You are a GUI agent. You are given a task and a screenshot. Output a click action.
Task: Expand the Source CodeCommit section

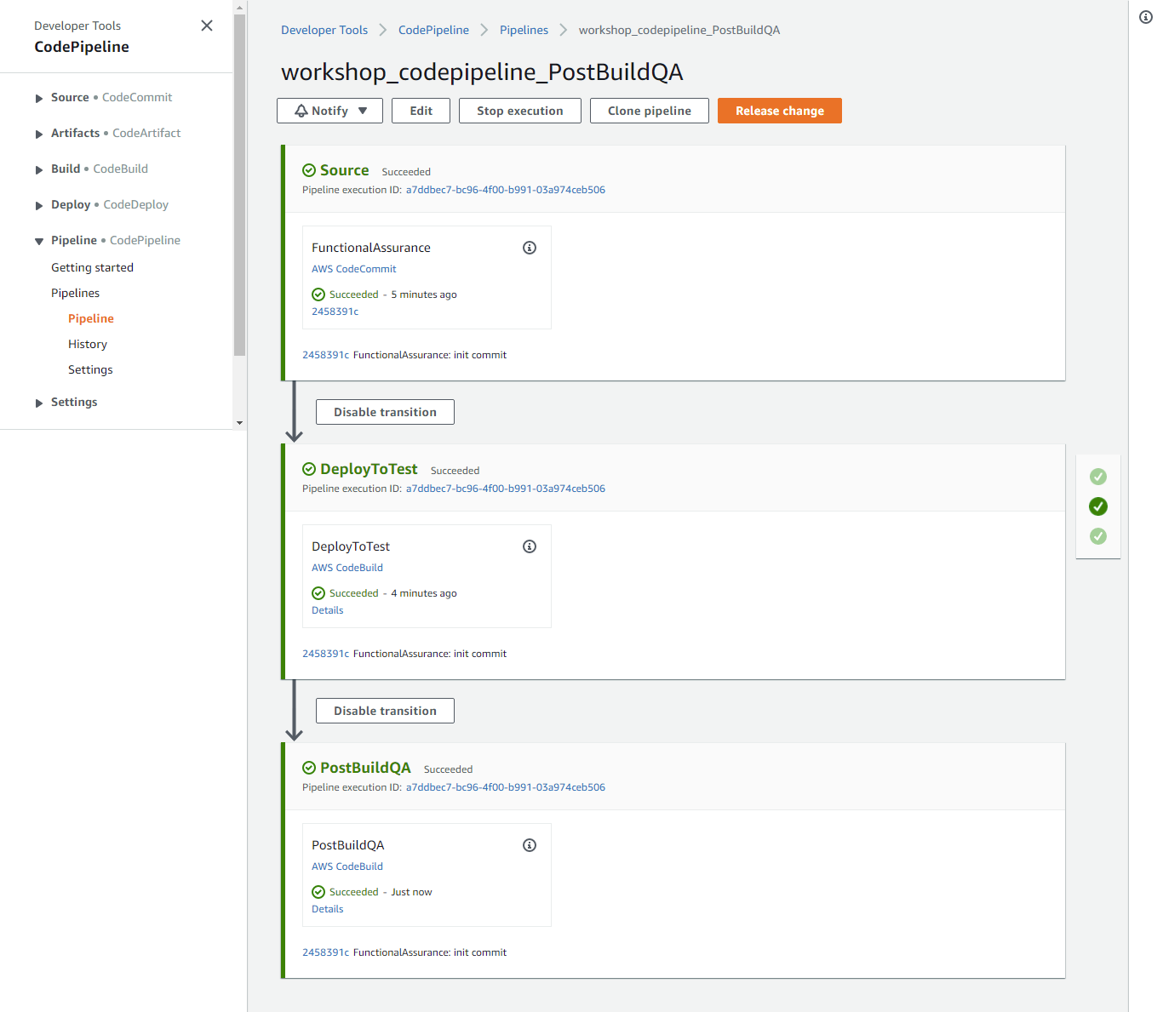[39, 98]
